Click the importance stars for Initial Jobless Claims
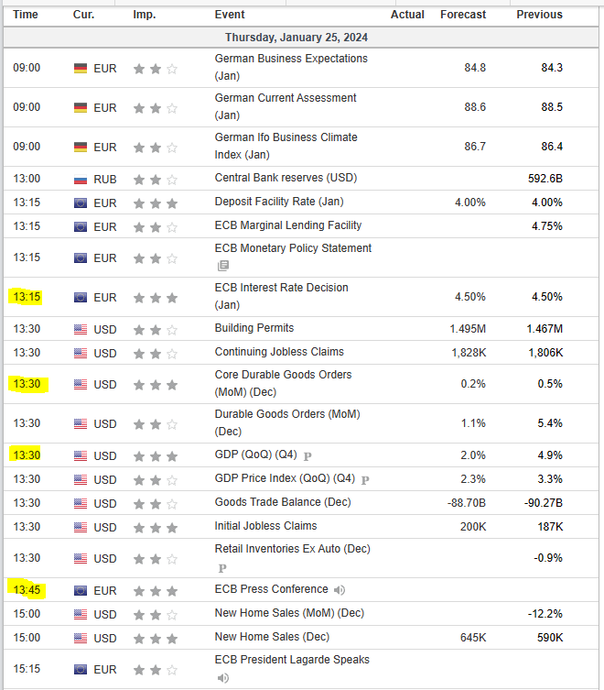Image resolution: width=604 pixels, height=690 pixels. click(x=156, y=527)
